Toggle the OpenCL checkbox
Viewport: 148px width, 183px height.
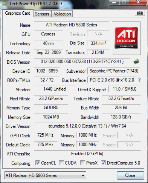(38, 163)
